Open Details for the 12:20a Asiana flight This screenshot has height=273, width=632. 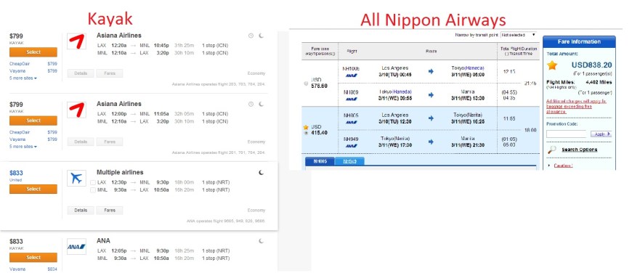[81, 73]
